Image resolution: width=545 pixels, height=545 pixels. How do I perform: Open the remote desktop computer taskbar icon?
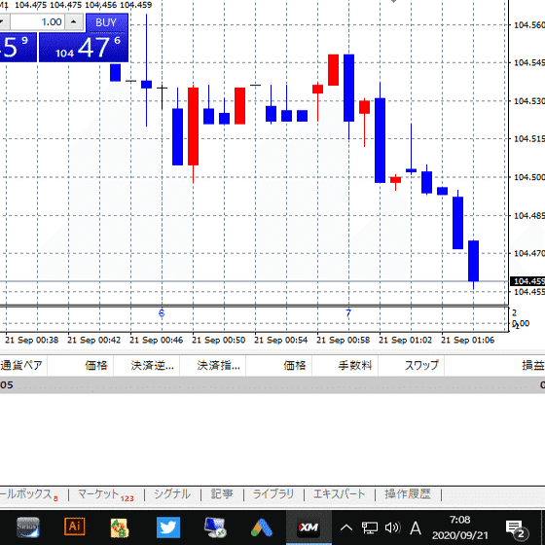pyautogui.click(x=215, y=527)
